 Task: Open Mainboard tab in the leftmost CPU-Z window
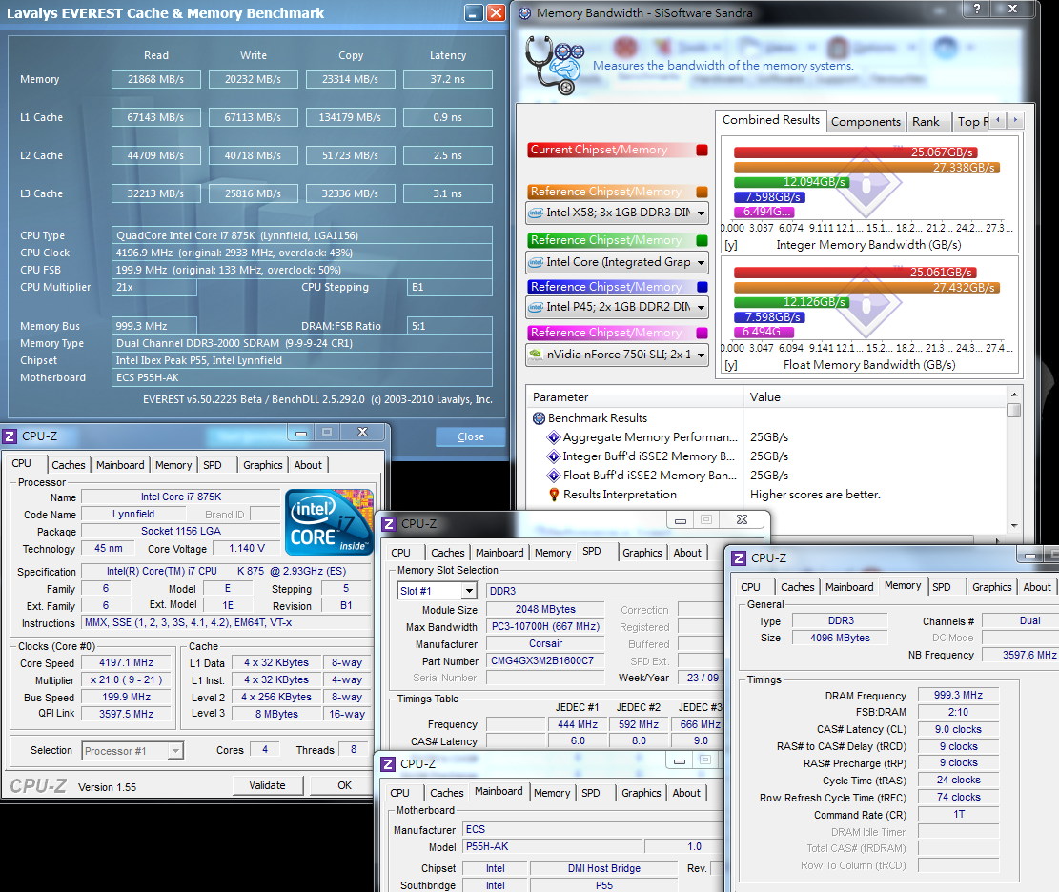point(120,465)
